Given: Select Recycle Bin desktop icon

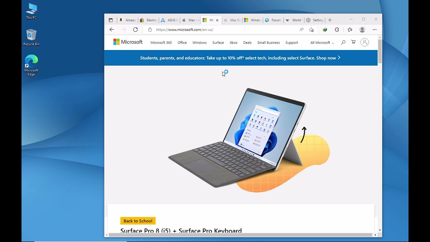Looking at the screenshot, I should [31, 38].
